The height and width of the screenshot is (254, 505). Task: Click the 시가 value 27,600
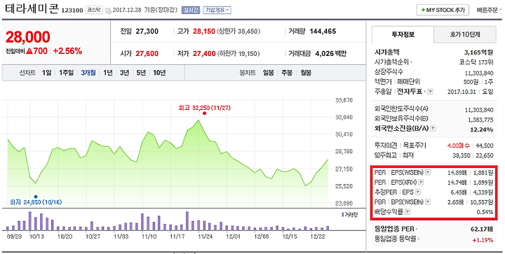tap(147, 54)
